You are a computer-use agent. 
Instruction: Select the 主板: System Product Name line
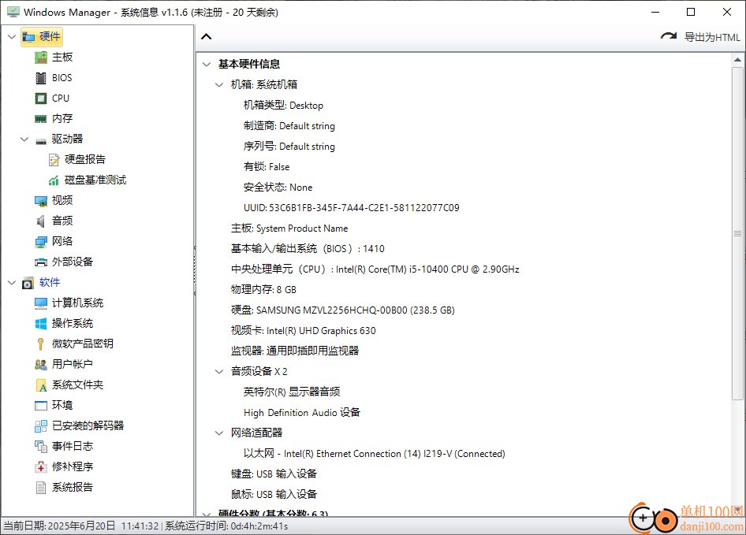tap(289, 228)
